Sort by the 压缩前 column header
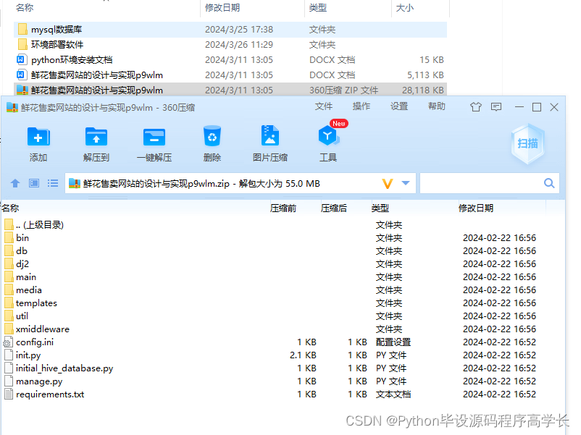 click(x=283, y=208)
